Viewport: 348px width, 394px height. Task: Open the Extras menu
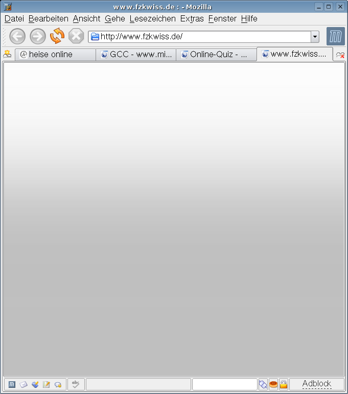[192, 18]
